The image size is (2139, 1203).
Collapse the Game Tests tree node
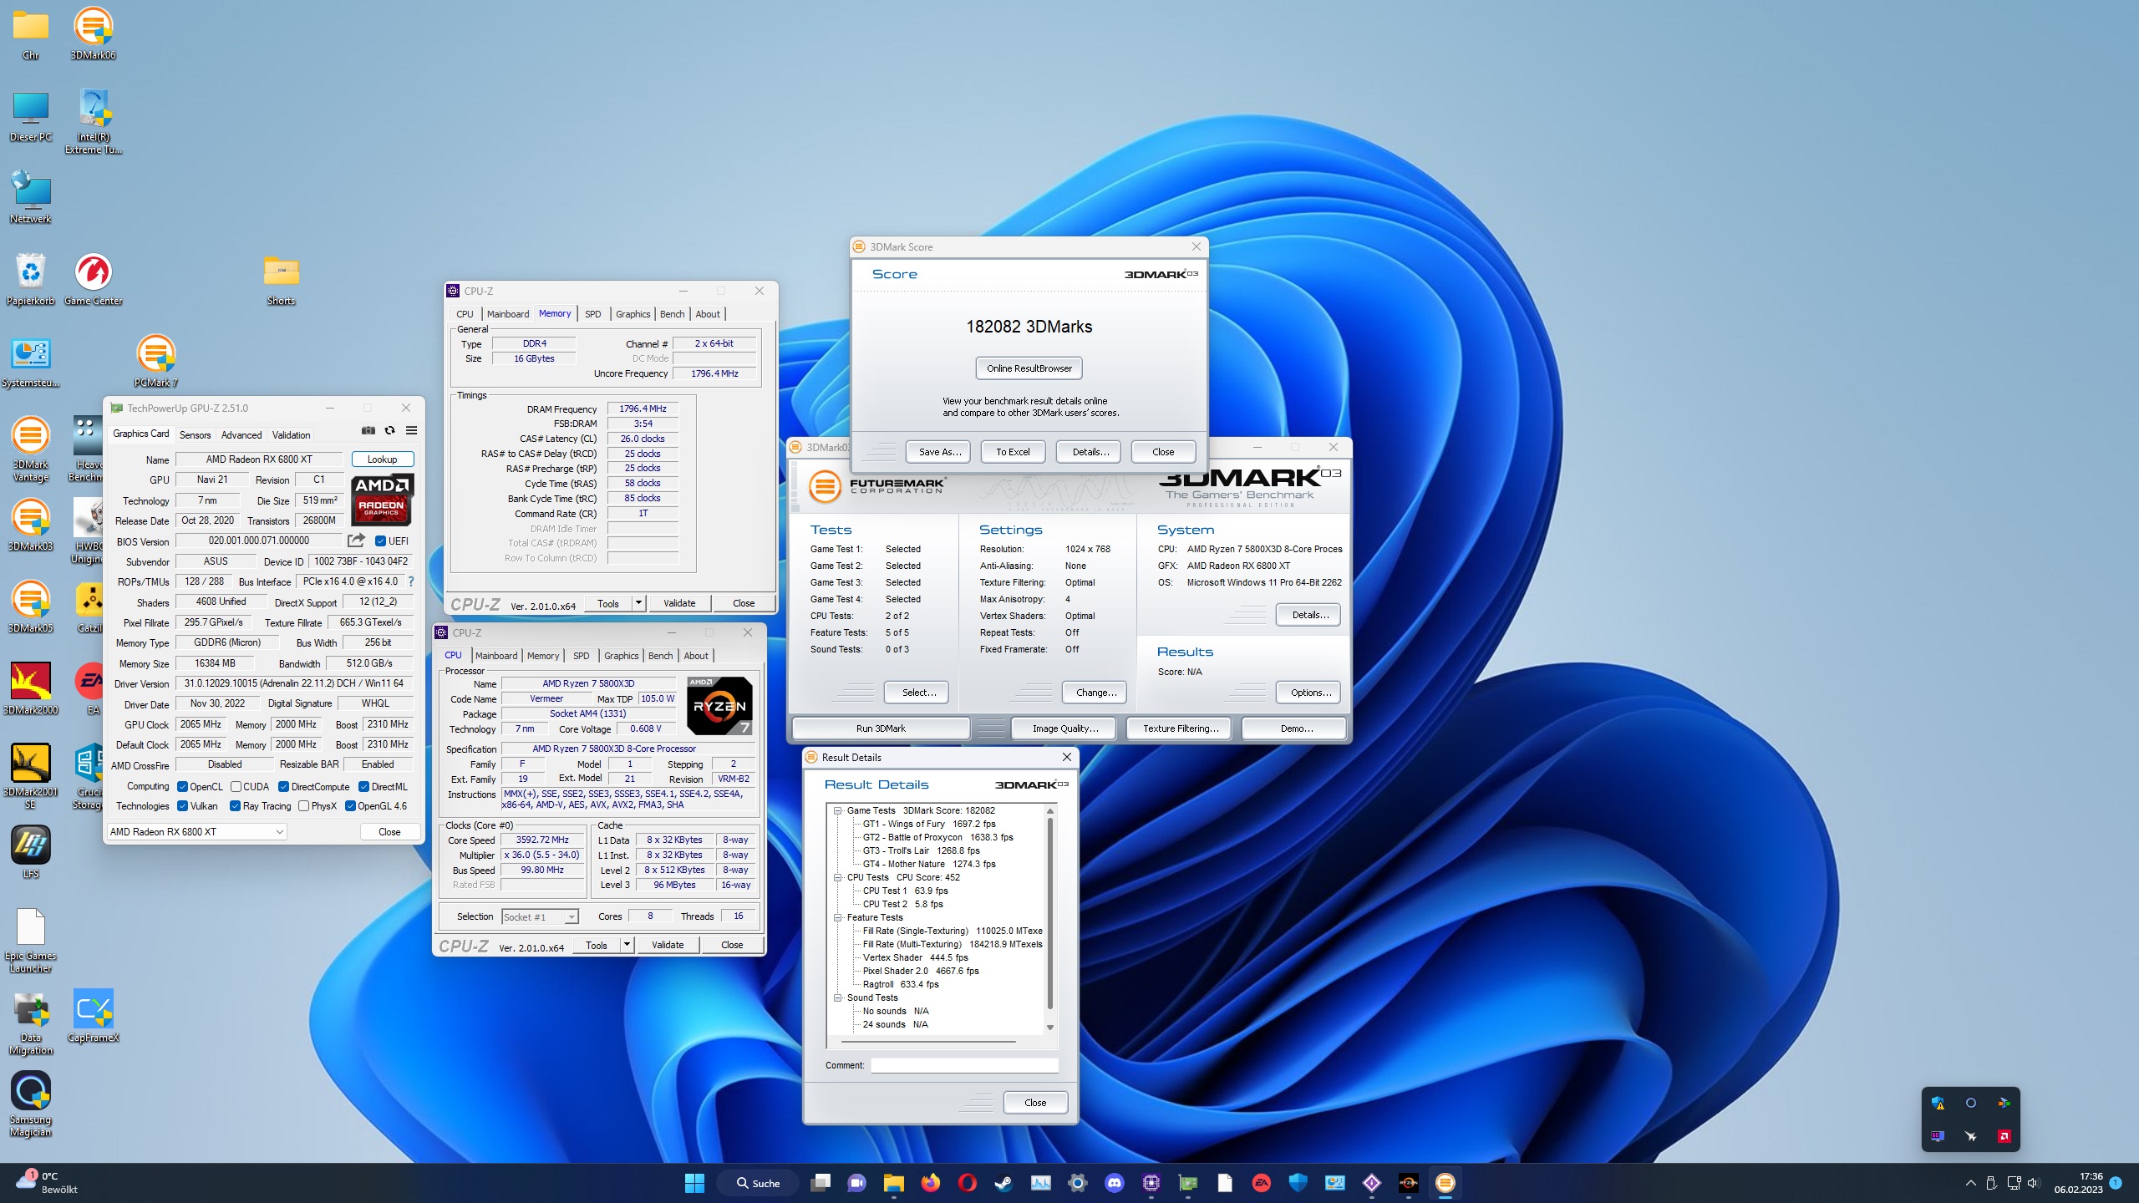(x=837, y=810)
